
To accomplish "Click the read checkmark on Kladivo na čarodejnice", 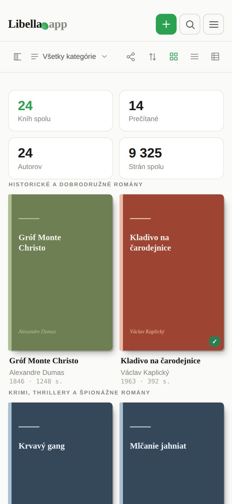I will click(x=215, y=341).
